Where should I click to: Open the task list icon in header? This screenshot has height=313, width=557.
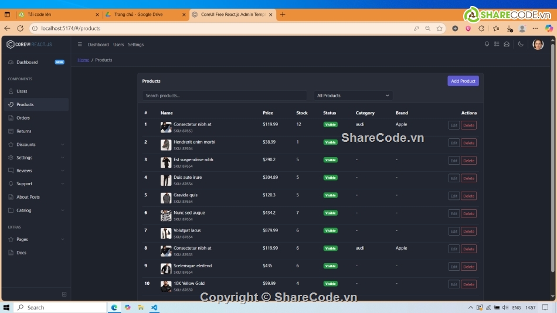click(497, 44)
